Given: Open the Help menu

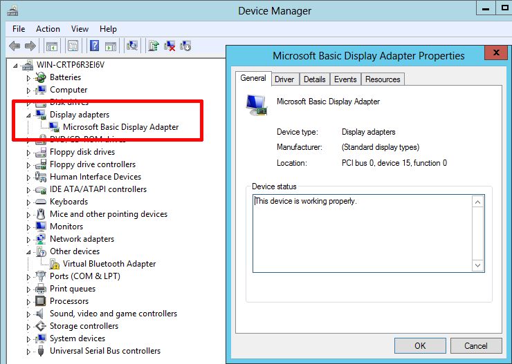Looking at the screenshot, I should click(108, 29).
